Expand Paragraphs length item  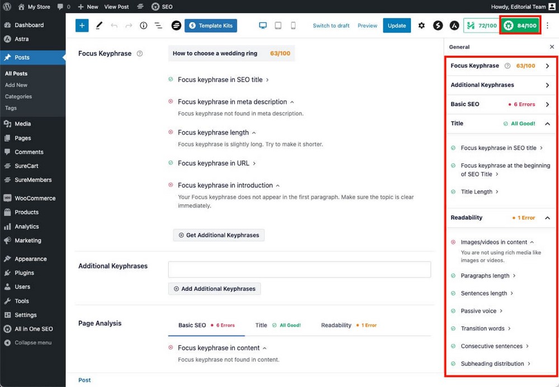coord(488,276)
